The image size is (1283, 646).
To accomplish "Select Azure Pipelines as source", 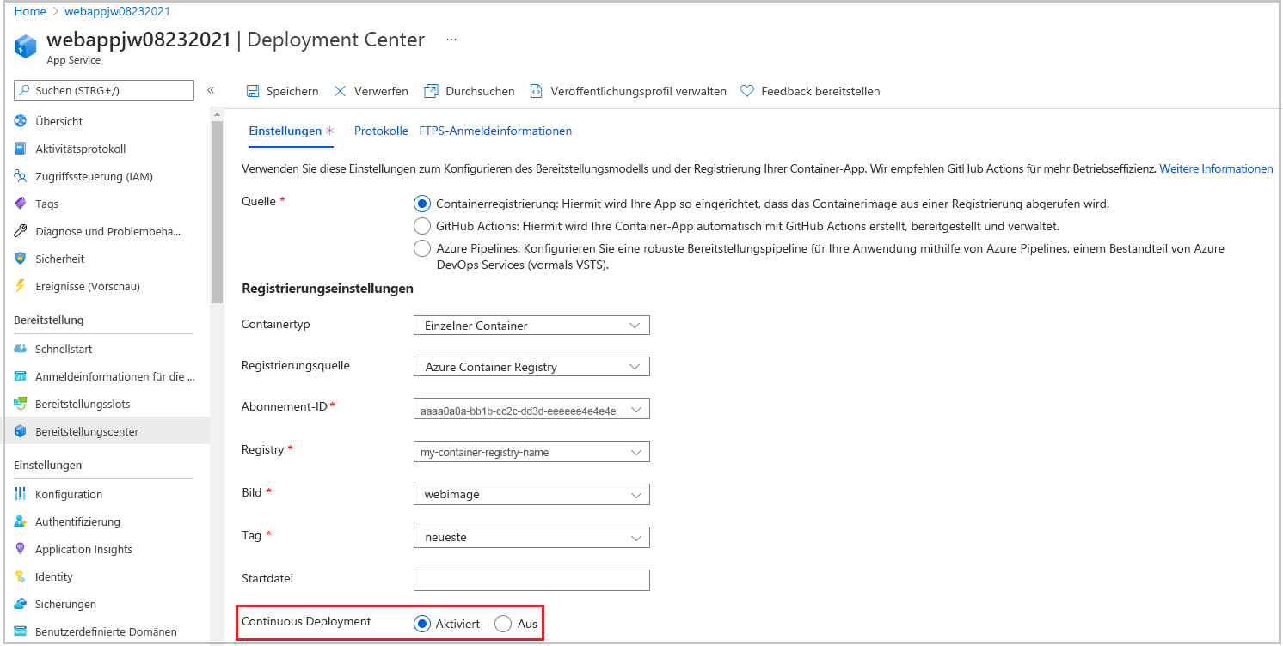I will pyautogui.click(x=421, y=248).
